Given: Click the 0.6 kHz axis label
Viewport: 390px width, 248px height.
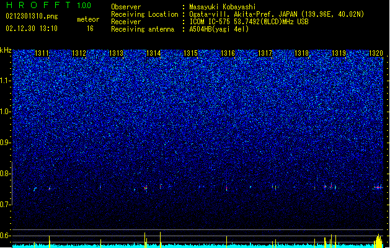Looking at the screenshot, I should pos(5,236).
